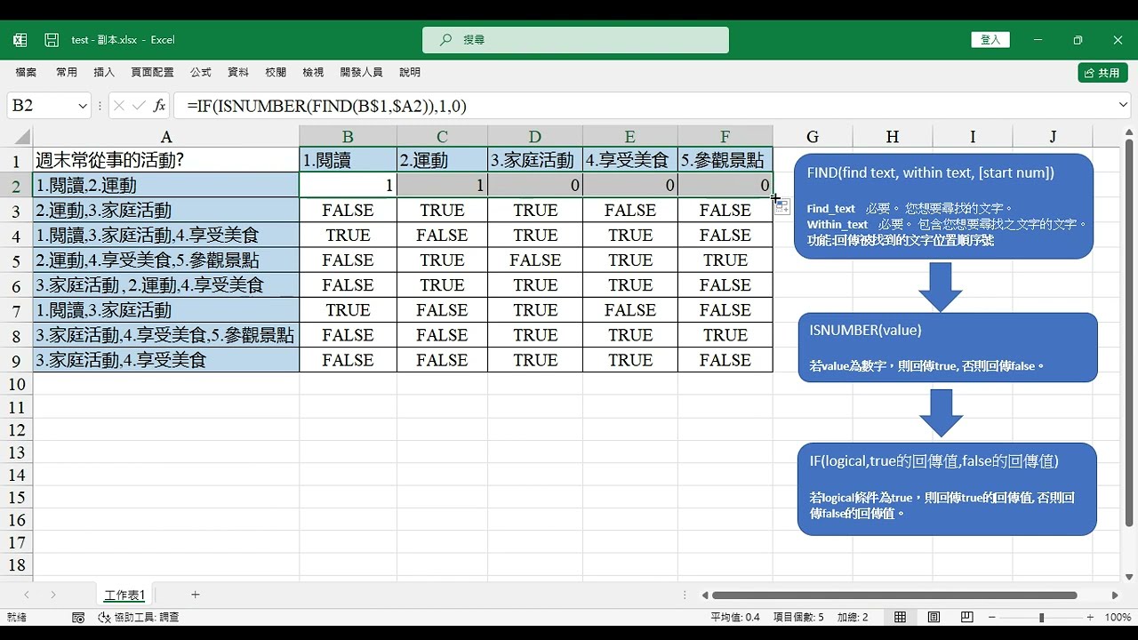The width and height of the screenshot is (1138, 640).
Task: Open the 插入 ribbon tab
Action: tap(104, 72)
